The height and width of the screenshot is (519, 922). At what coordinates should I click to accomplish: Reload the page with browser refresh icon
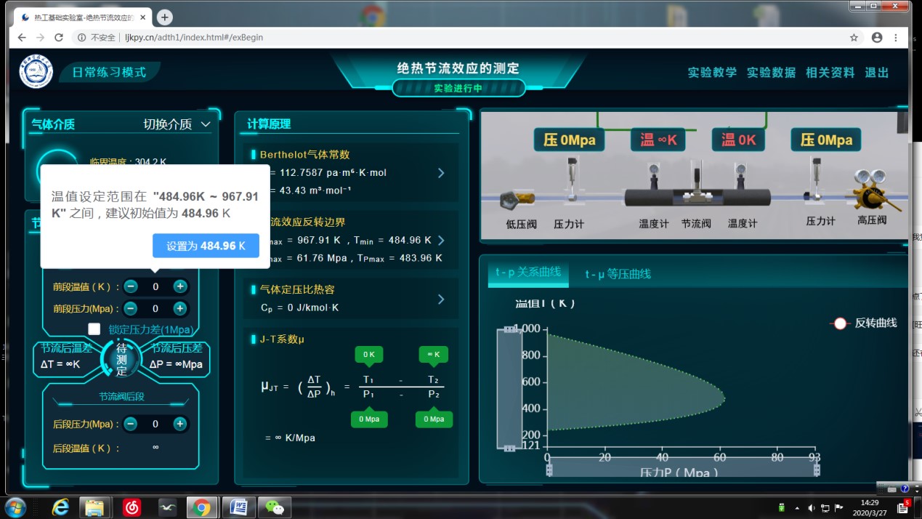click(59, 37)
